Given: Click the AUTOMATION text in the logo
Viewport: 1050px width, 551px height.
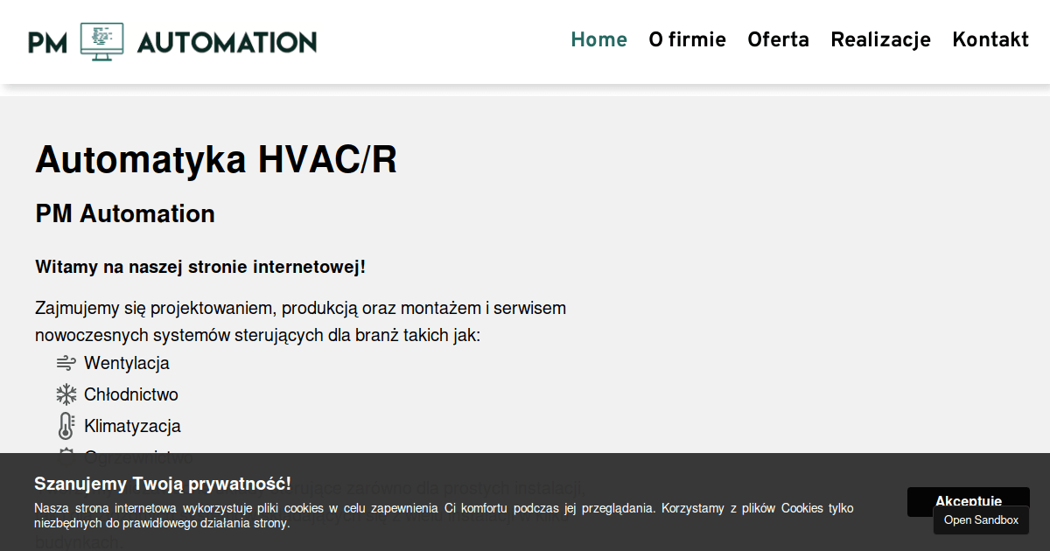Looking at the screenshot, I should tap(227, 42).
